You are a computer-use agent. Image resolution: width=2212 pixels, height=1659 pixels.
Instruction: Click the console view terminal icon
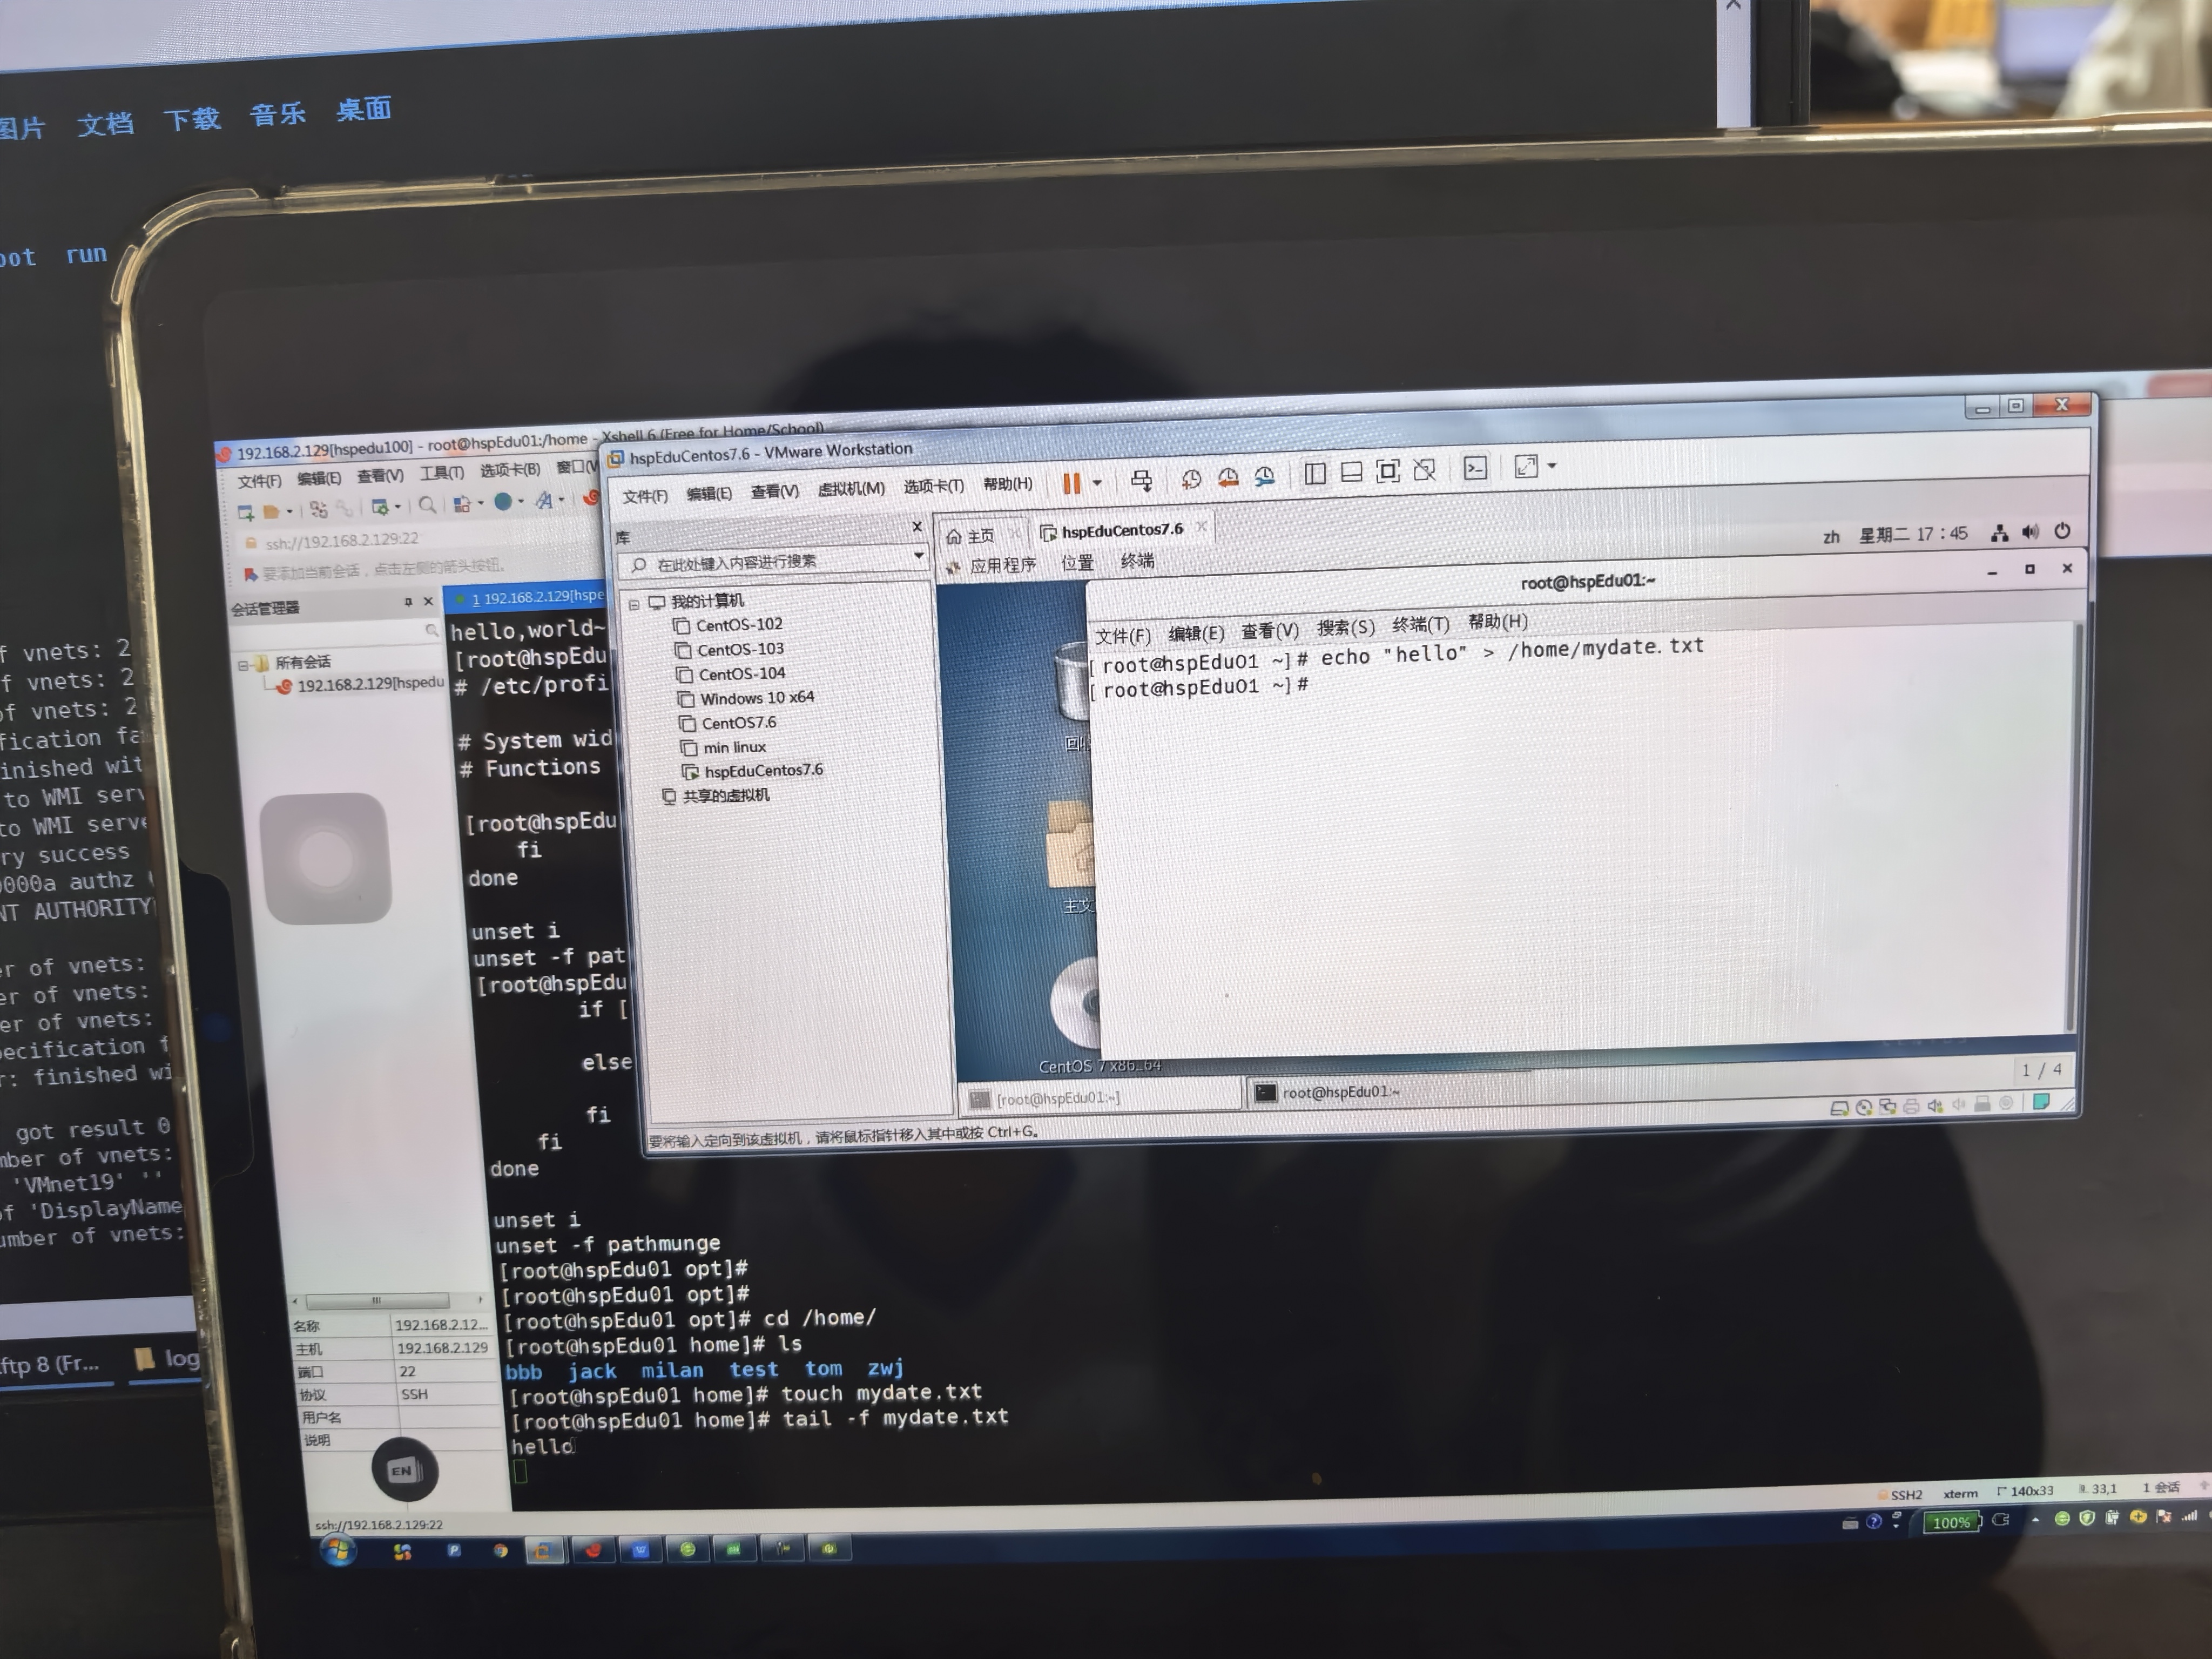pos(1475,469)
